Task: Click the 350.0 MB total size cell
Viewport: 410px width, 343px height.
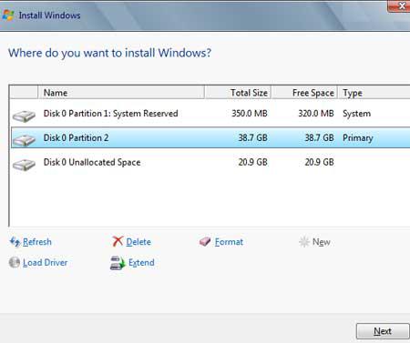Action: [x=250, y=114]
